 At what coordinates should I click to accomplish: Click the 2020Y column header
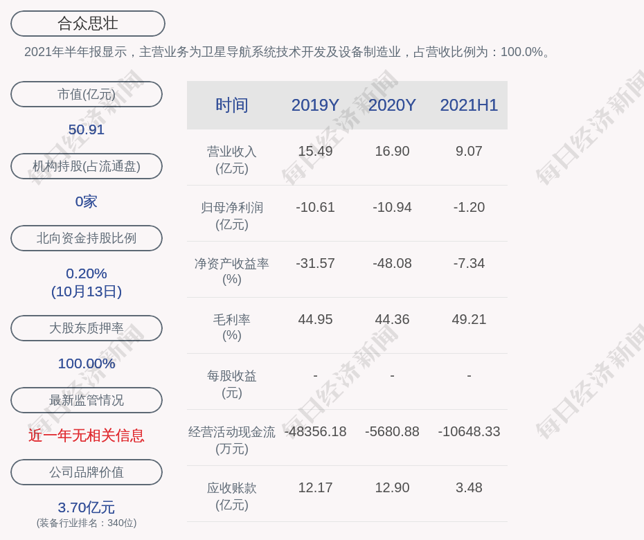click(x=392, y=105)
